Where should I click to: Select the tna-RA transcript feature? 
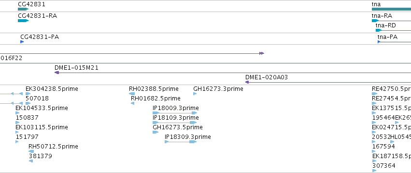[x=391, y=21]
